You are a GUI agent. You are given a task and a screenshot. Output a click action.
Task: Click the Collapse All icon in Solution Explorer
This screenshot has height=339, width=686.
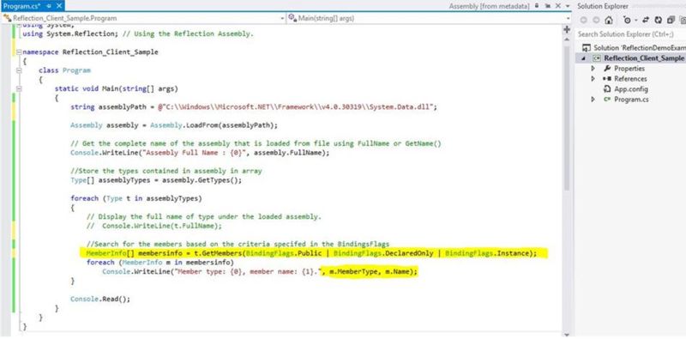(x=671, y=20)
